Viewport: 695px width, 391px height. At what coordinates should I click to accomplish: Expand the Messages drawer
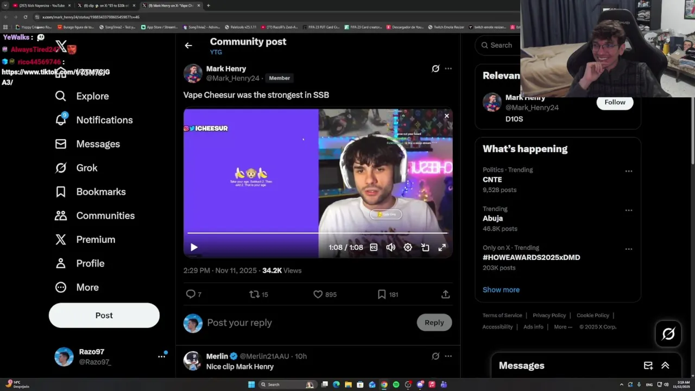pos(665,365)
